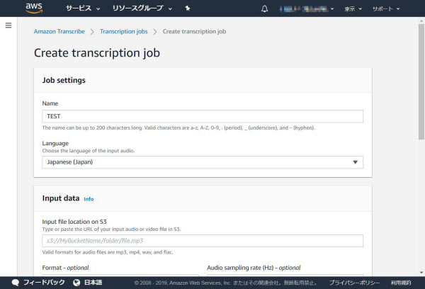Click the feedback speech bubble icon
The image size is (425, 289).
16,283
